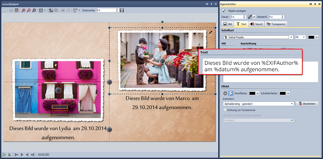Click the pin icon in Layoutdesigner title bar
This screenshot has height=159, width=323.
click(211, 4)
